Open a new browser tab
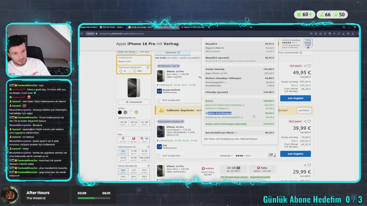 point(209,27)
